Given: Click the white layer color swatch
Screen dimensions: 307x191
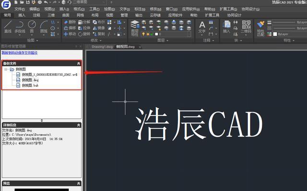Looking at the screenshot, I should [156, 34].
